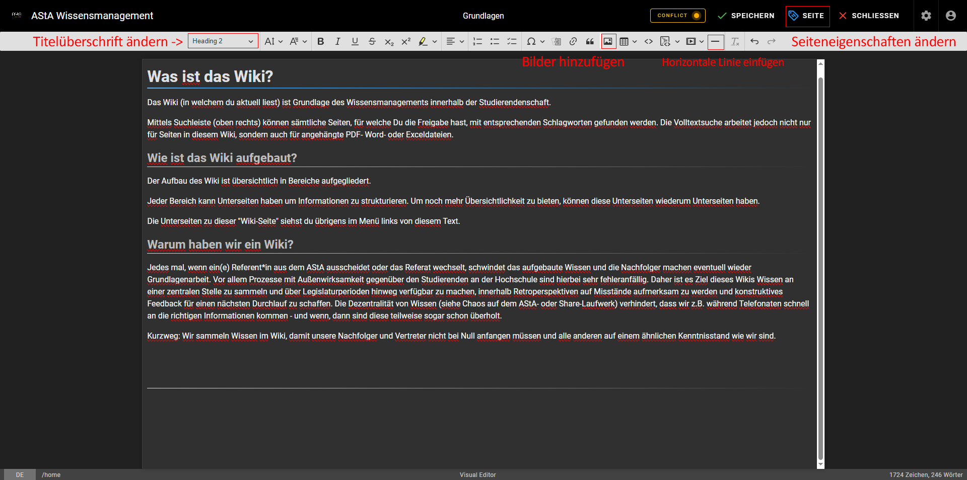Open the Heading 2 style dropdown
Viewport: 967px width, 480px height.
tap(223, 41)
